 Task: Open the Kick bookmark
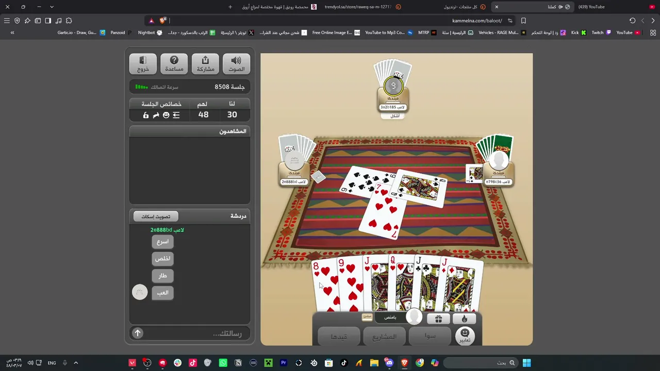tap(579, 32)
